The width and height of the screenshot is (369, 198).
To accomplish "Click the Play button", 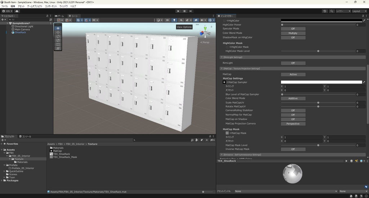I will coord(178,11).
